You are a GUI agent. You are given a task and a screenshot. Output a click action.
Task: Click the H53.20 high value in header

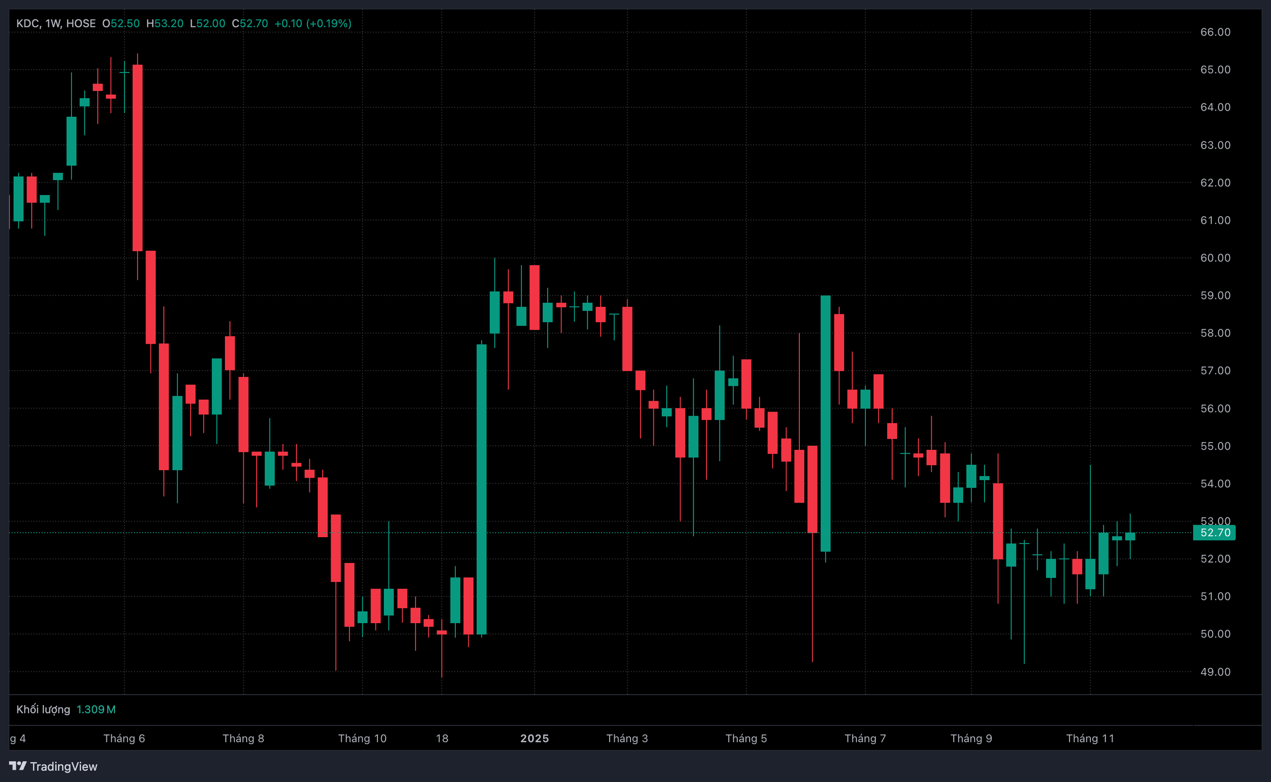click(x=164, y=23)
